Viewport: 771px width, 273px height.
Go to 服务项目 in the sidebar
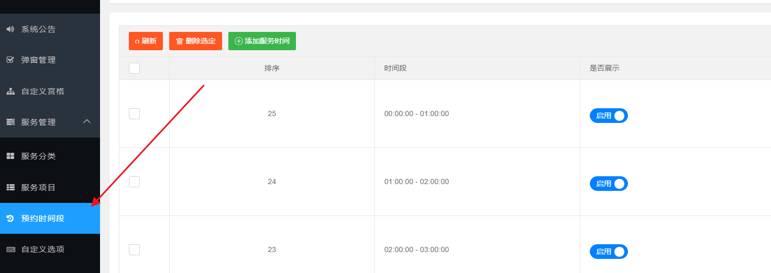[x=38, y=187]
